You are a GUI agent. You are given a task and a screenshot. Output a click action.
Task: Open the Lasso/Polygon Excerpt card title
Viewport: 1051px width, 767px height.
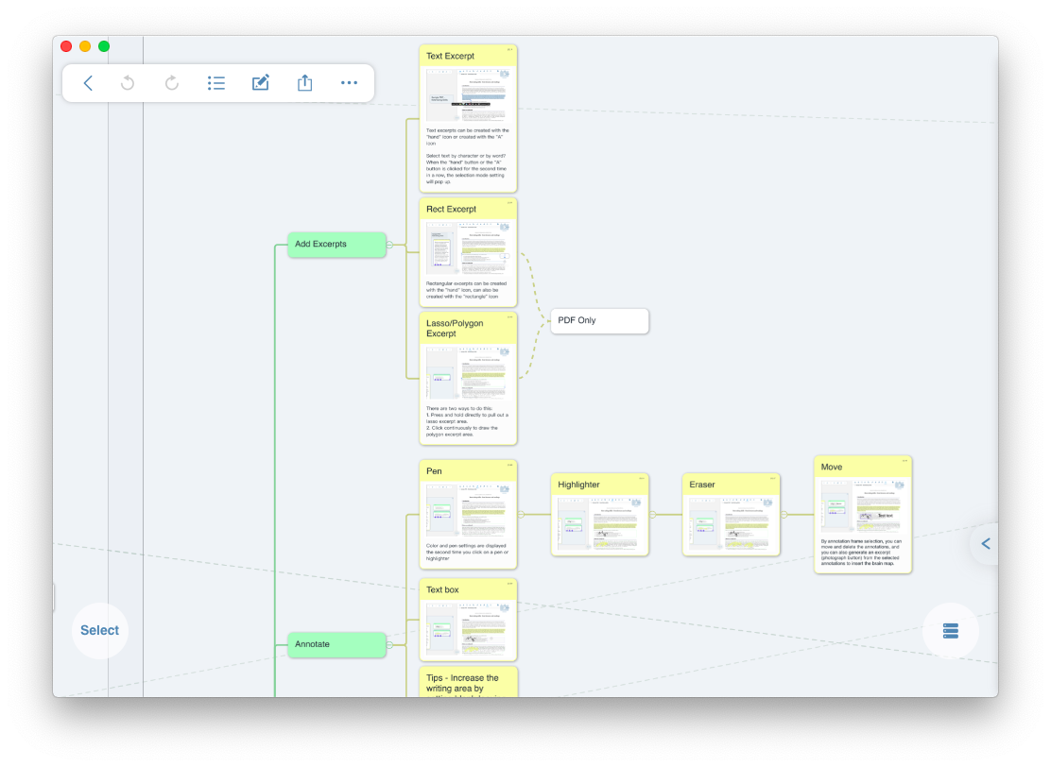455,328
